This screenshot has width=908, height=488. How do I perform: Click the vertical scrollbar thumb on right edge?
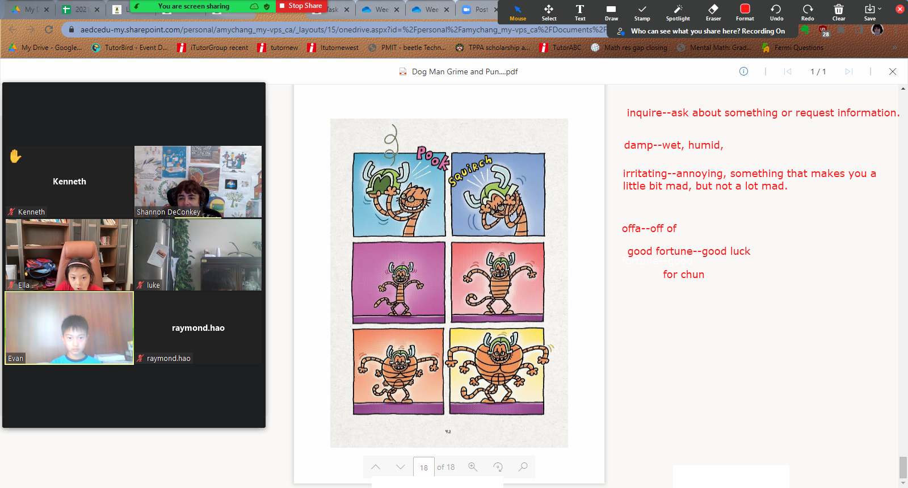pos(903,468)
